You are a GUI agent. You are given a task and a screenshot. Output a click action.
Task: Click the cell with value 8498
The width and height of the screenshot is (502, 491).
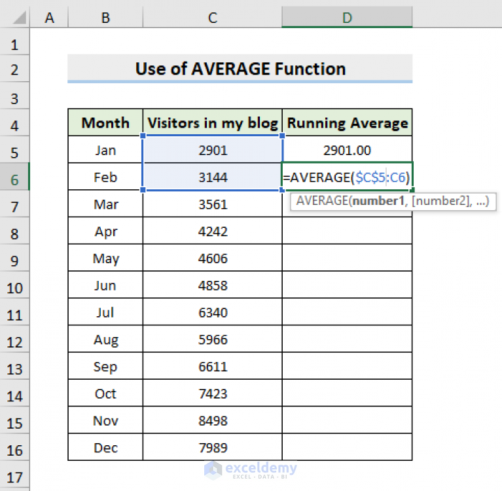(x=212, y=420)
